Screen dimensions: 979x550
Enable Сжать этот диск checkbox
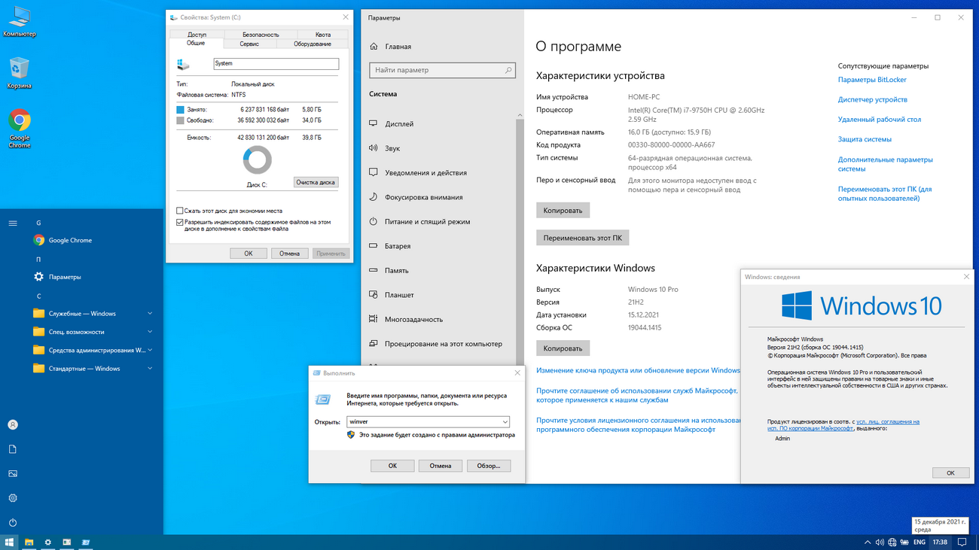[x=180, y=211]
